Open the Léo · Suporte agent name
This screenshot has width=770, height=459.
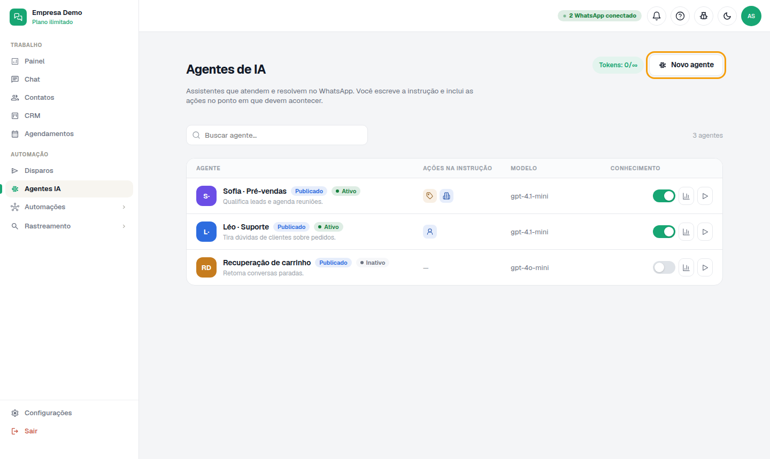click(x=246, y=227)
